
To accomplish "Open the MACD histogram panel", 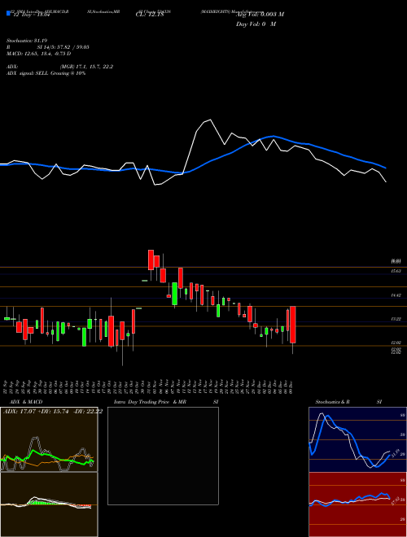I will [49, 504].
